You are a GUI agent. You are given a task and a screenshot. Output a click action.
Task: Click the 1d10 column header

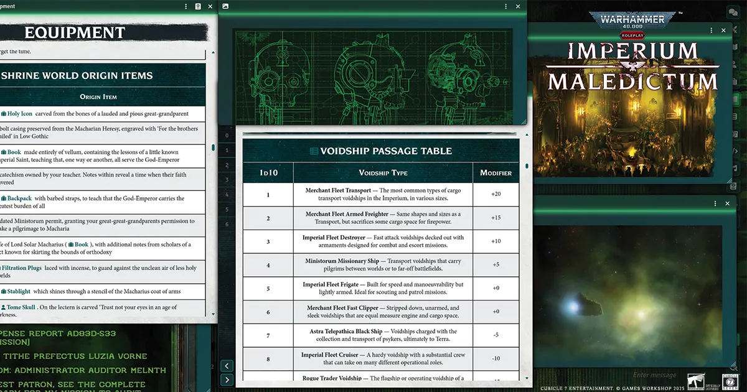(x=268, y=173)
